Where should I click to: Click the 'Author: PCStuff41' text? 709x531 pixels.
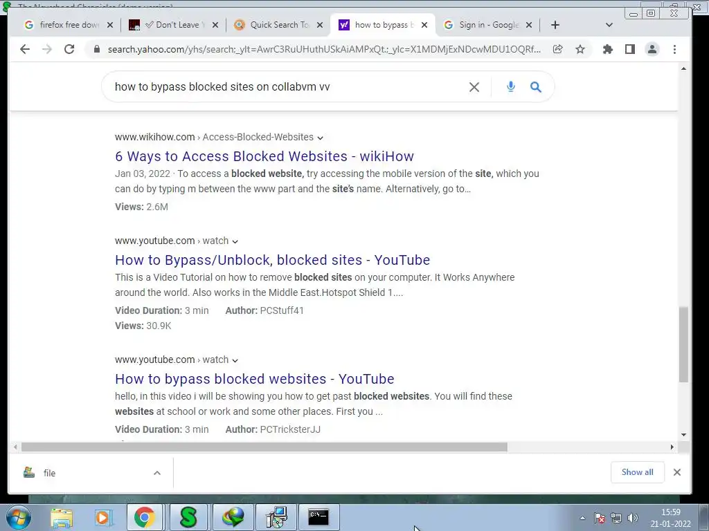(264, 310)
